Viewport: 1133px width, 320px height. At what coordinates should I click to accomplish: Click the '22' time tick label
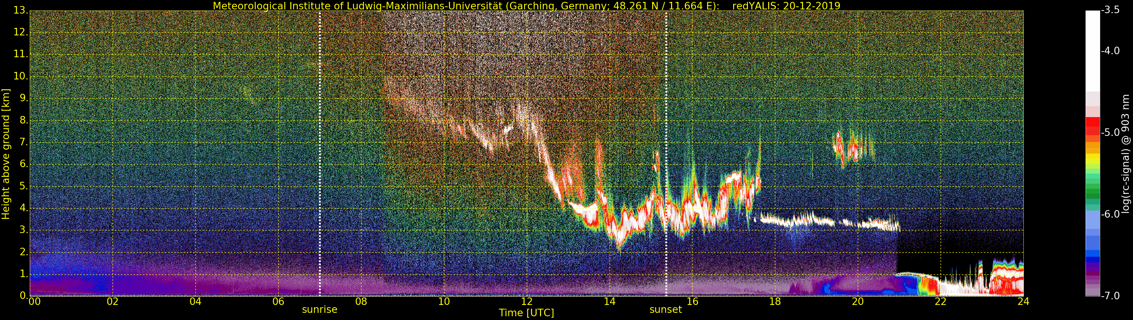coord(940,302)
